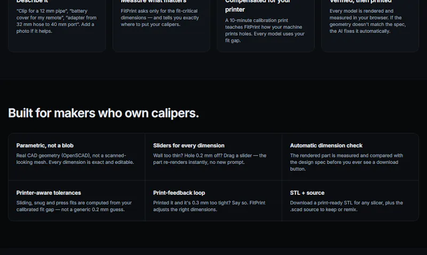Click the 'Sliders for every dimension' title

189,145
